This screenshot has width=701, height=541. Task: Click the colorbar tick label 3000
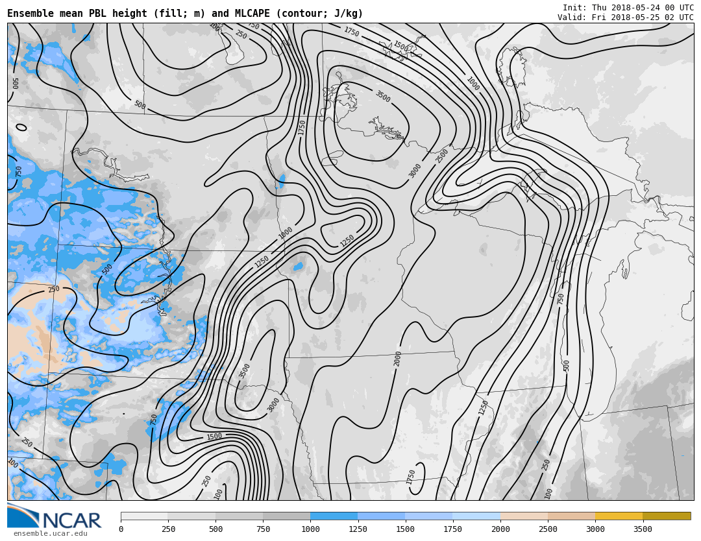click(x=595, y=529)
